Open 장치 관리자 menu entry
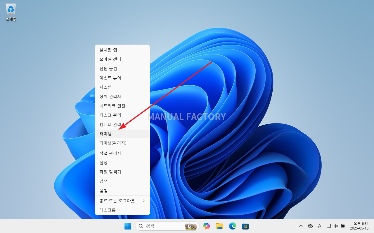Screen dimensions: 374x233 [x=122, y=97]
